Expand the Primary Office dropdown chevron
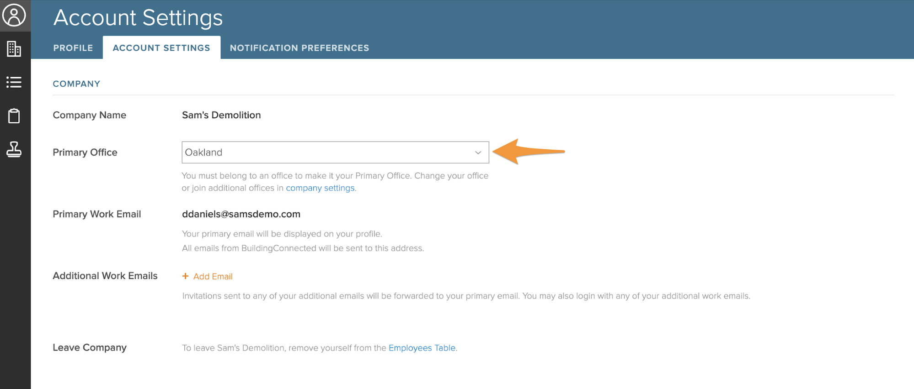This screenshot has height=389, width=914. 478,152
